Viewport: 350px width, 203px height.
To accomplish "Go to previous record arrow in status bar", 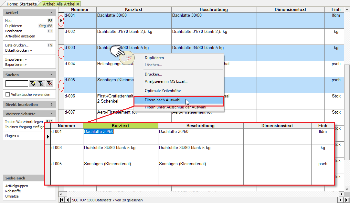I will point(68,200).
